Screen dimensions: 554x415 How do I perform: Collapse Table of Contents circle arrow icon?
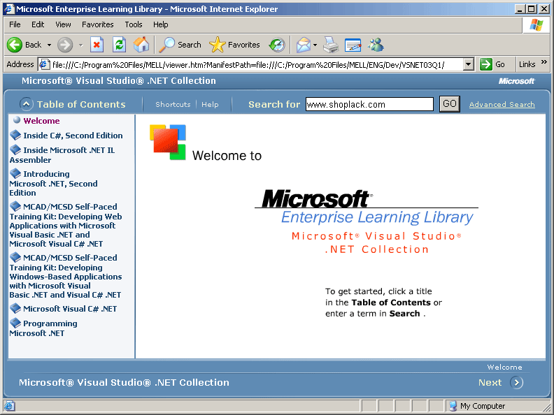click(26, 104)
